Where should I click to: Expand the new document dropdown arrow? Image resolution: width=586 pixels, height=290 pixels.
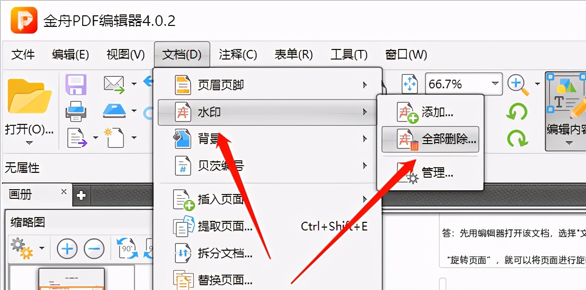pyautogui.click(x=134, y=138)
